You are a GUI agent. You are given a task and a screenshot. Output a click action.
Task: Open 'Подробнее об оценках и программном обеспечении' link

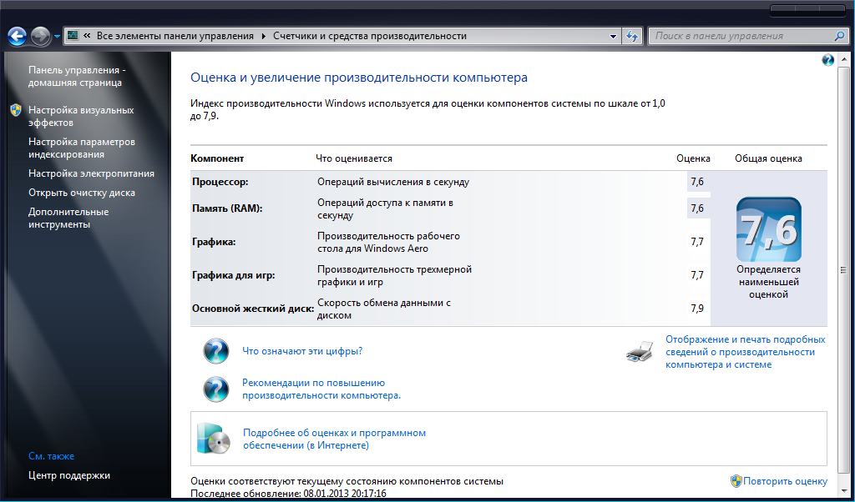[334, 439]
